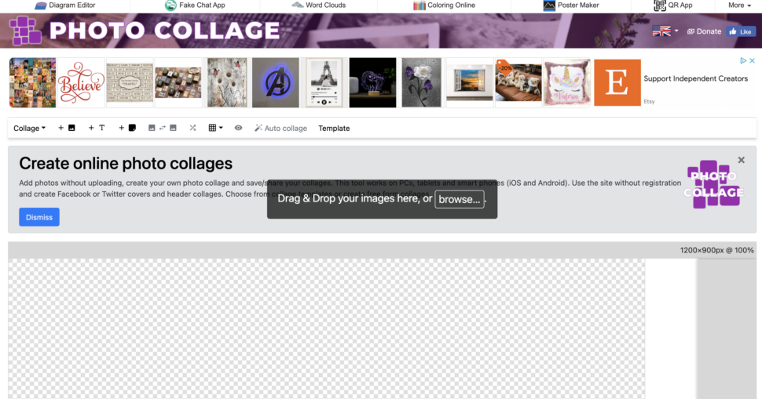Click the browse... button
The height and width of the screenshot is (399, 762).
(x=460, y=199)
